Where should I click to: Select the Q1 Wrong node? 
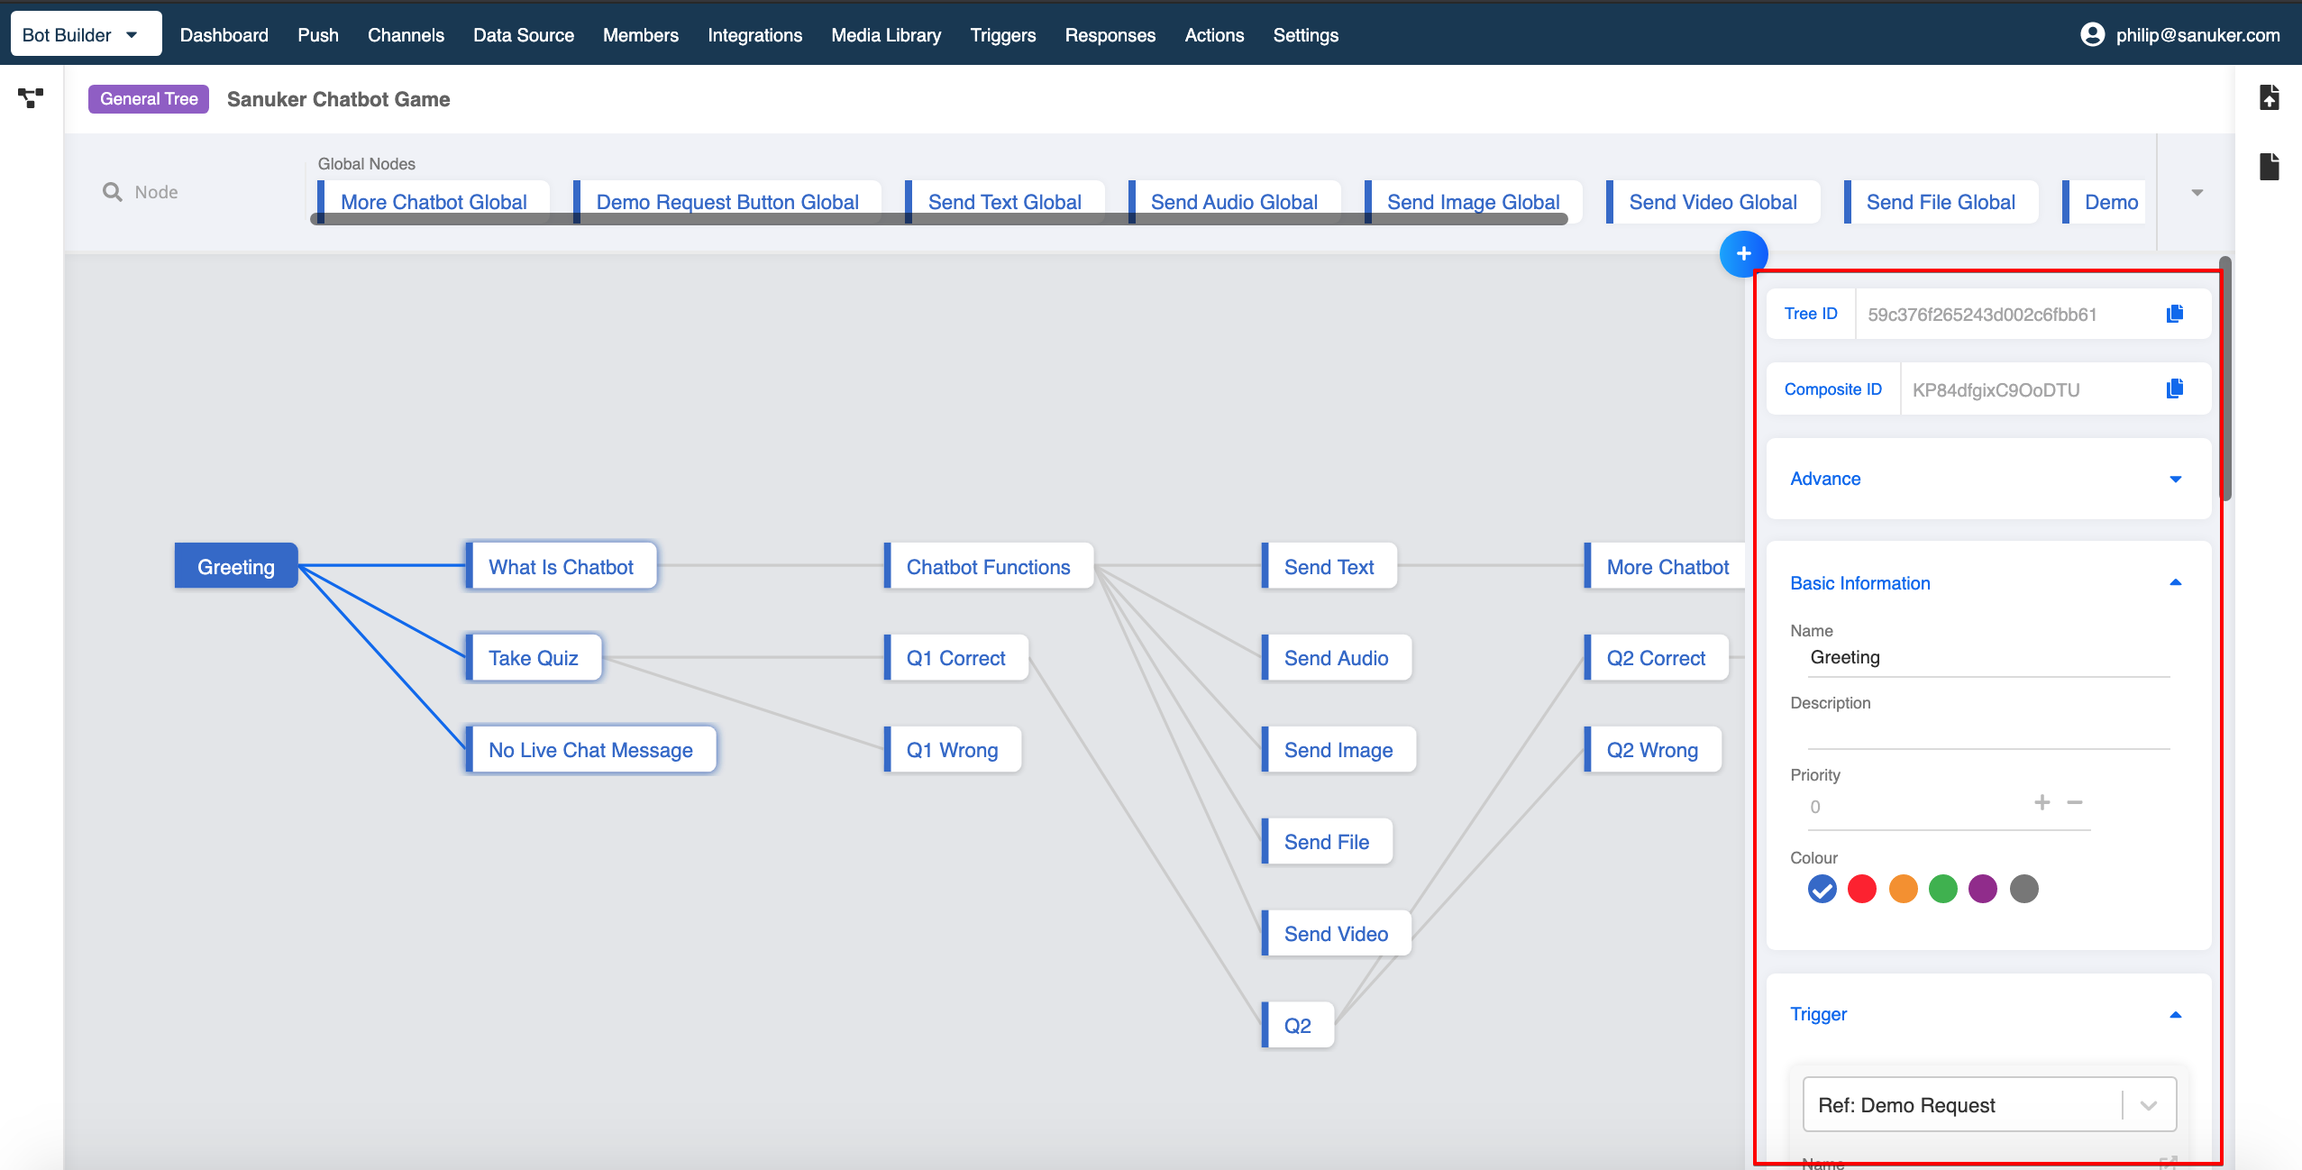pos(952,750)
